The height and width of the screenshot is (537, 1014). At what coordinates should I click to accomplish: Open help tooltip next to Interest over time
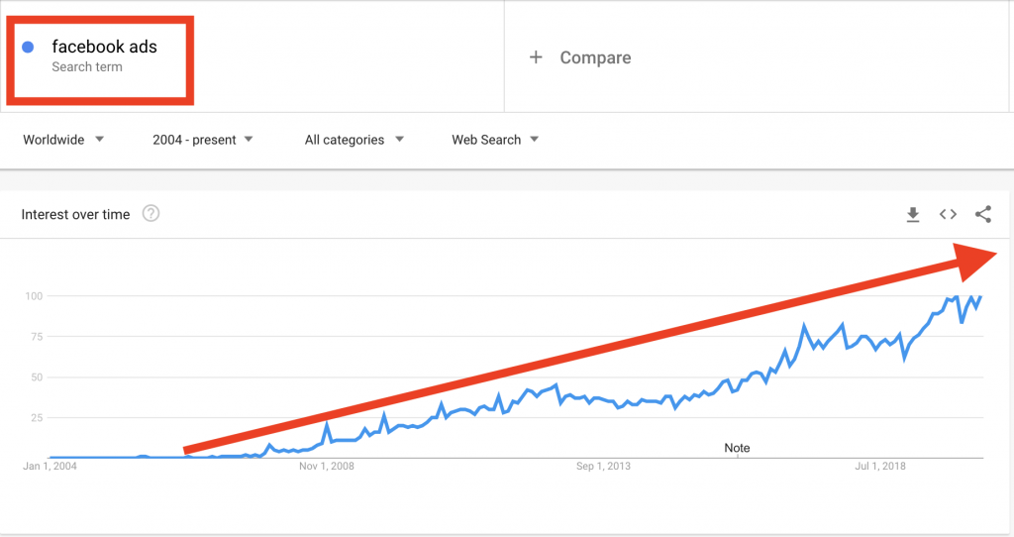click(x=151, y=213)
